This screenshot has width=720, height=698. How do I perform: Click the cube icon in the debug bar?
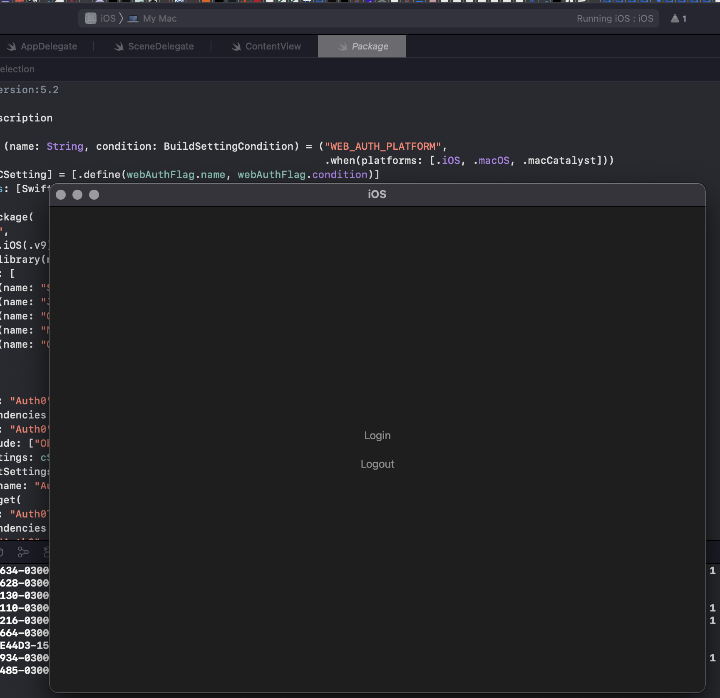coord(2,552)
